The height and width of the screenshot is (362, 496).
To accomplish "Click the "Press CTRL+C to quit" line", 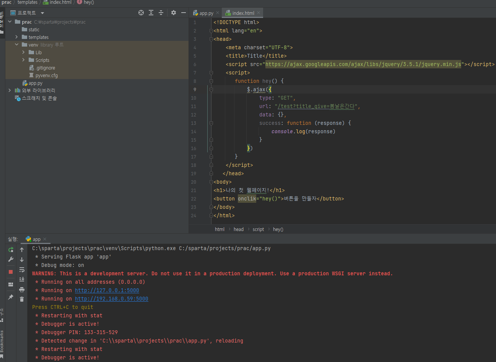I will click(63, 307).
